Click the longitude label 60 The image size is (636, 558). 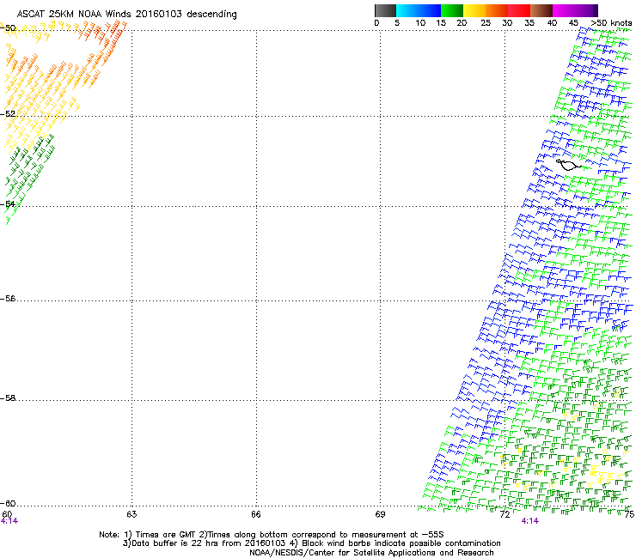tap(7, 514)
